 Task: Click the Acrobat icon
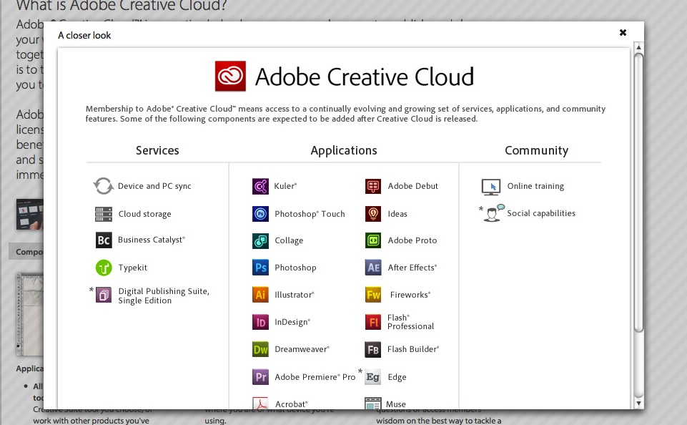click(x=261, y=403)
